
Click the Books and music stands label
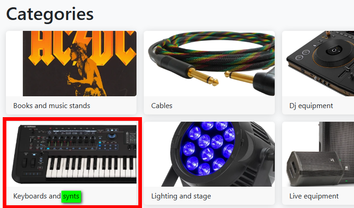point(52,105)
